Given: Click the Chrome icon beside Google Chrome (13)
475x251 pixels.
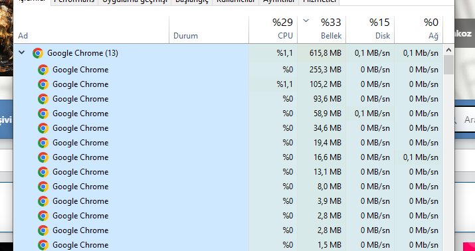Looking at the screenshot, I should [x=38, y=53].
